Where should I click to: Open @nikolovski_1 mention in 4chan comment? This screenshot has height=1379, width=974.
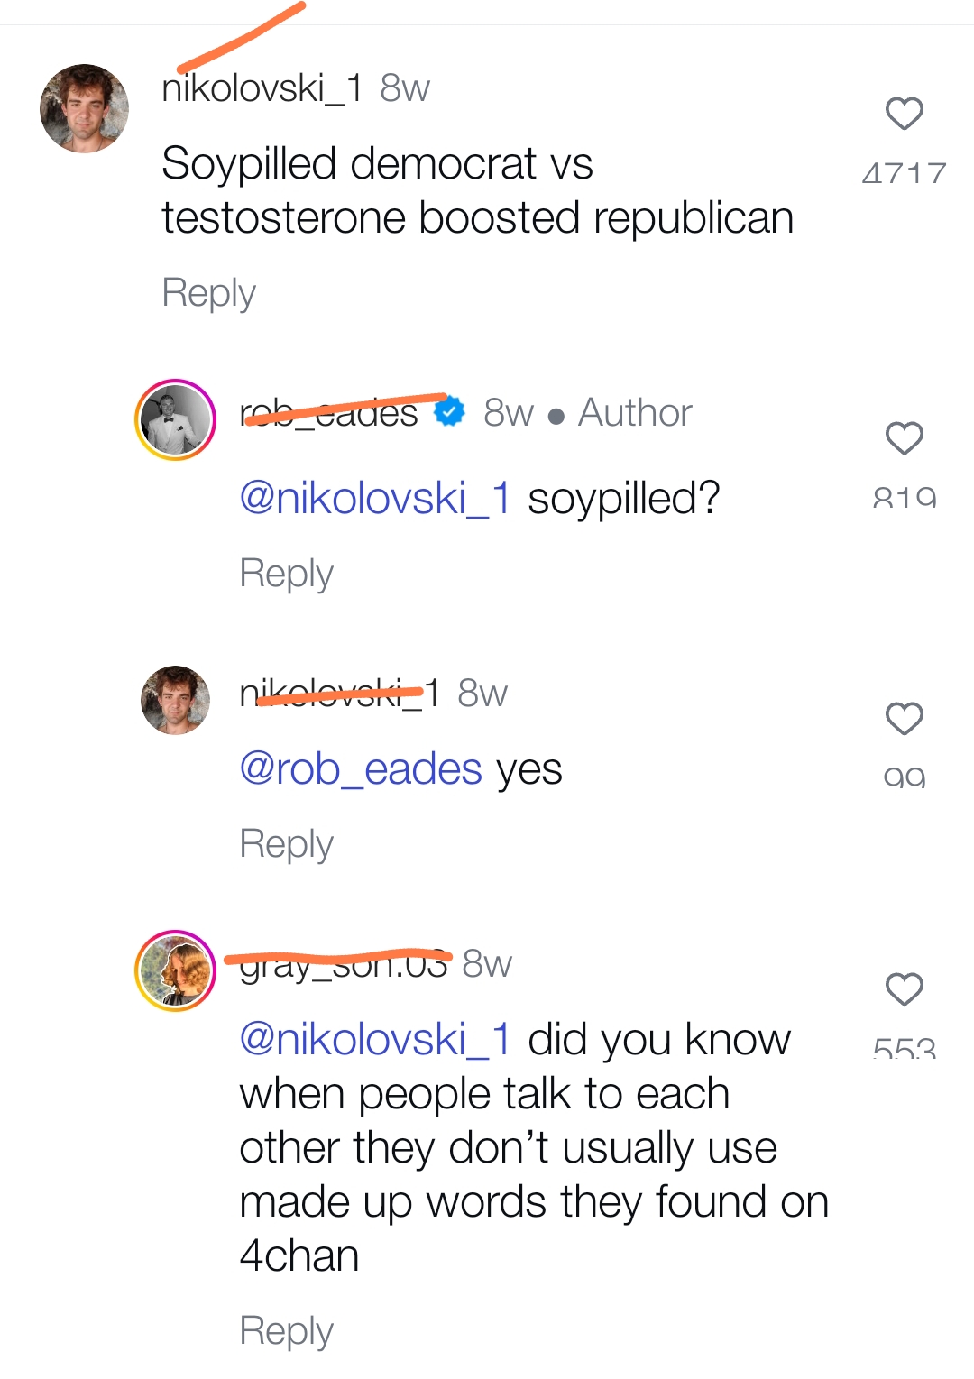(x=375, y=1039)
